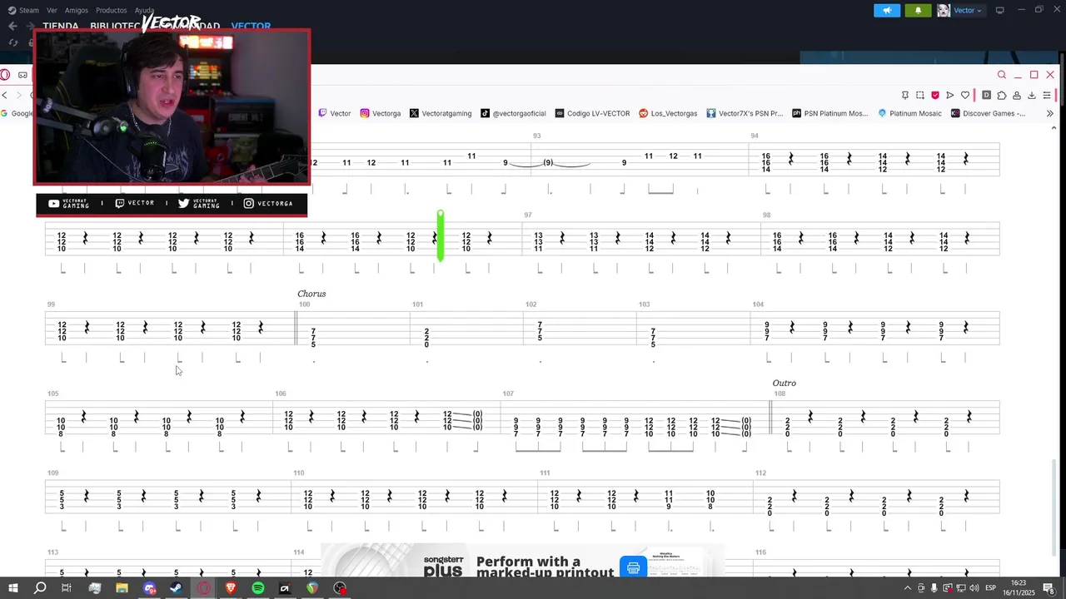Open Windows taskbar search

(x=40, y=588)
